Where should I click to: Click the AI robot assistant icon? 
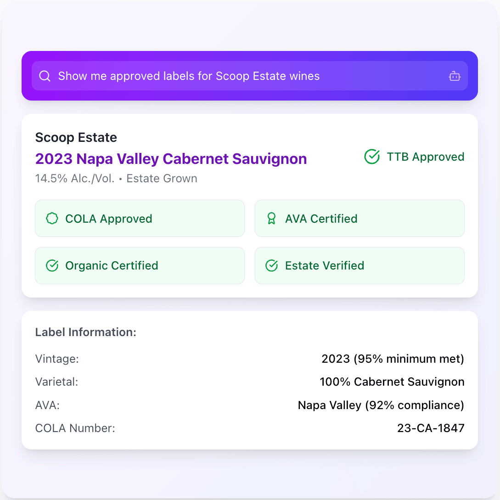[x=455, y=76]
